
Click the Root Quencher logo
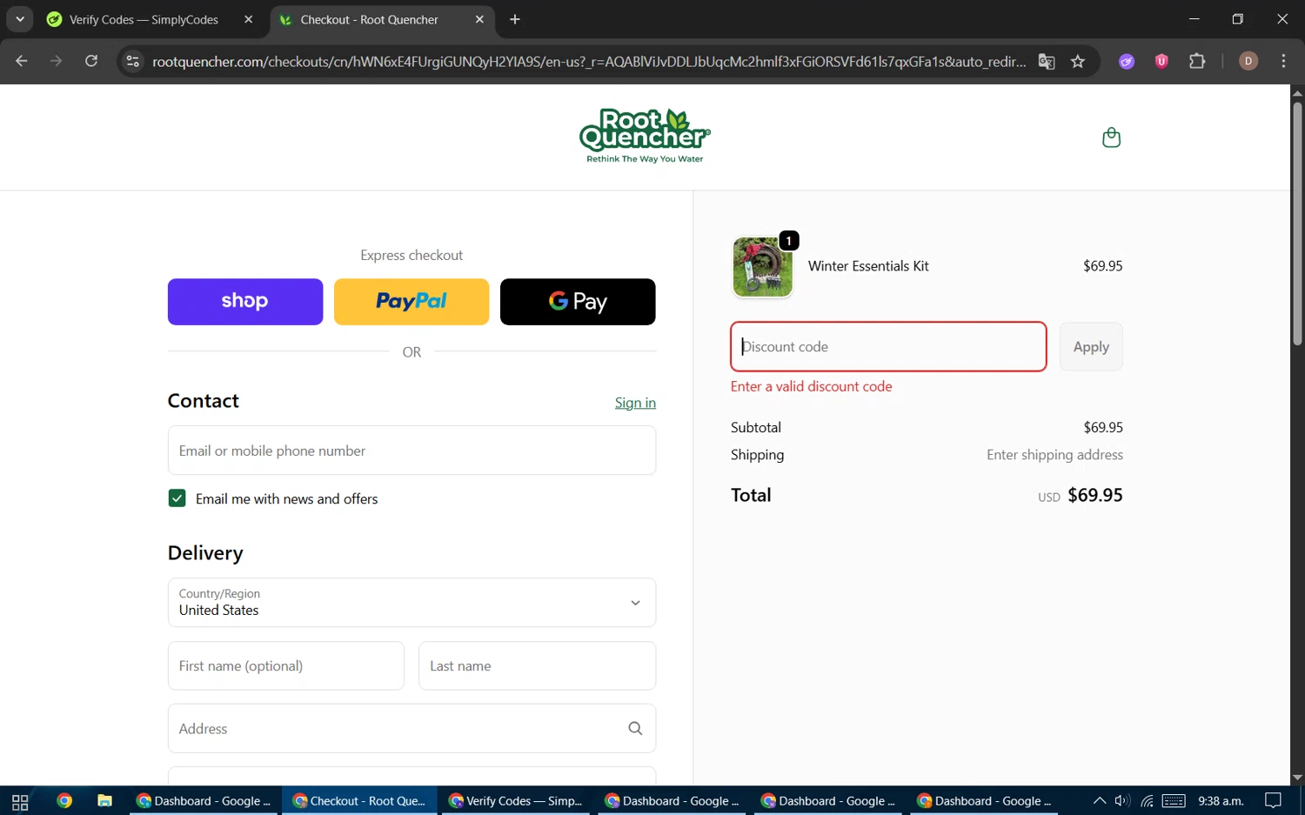point(645,136)
